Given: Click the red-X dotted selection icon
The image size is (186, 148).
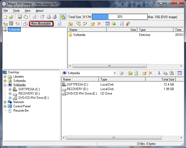Looking at the screenshot, I should 18,24.
